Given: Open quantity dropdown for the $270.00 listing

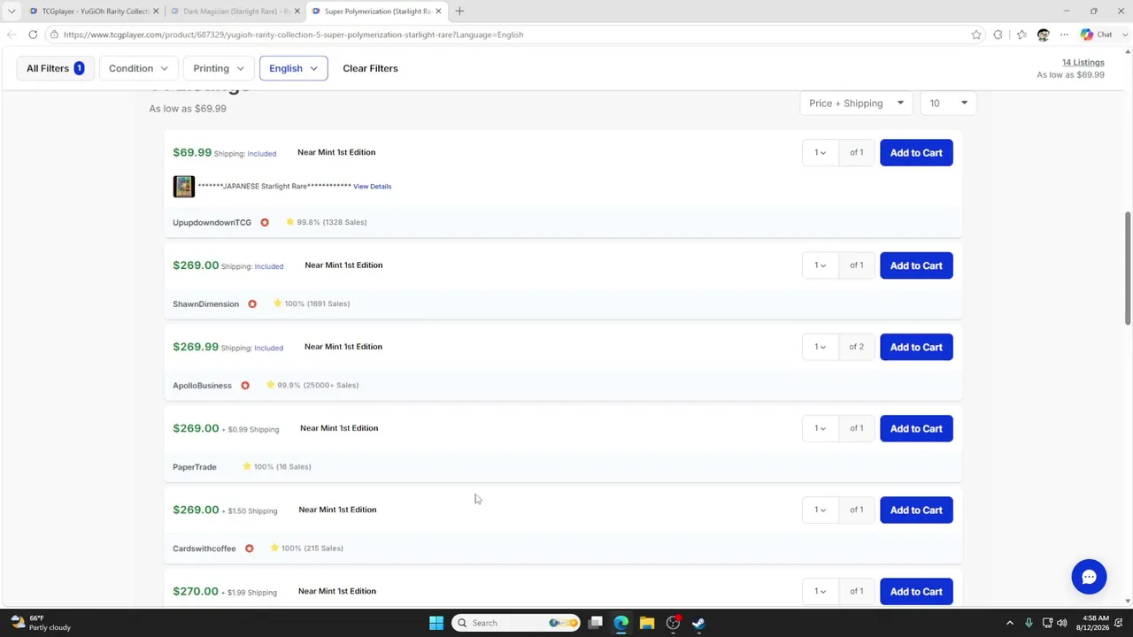Looking at the screenshot, I should (820, 591).
